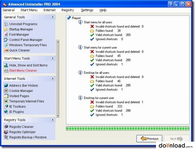Launch the Startup Manager tool
195x149 pixels.
[21, 29]
